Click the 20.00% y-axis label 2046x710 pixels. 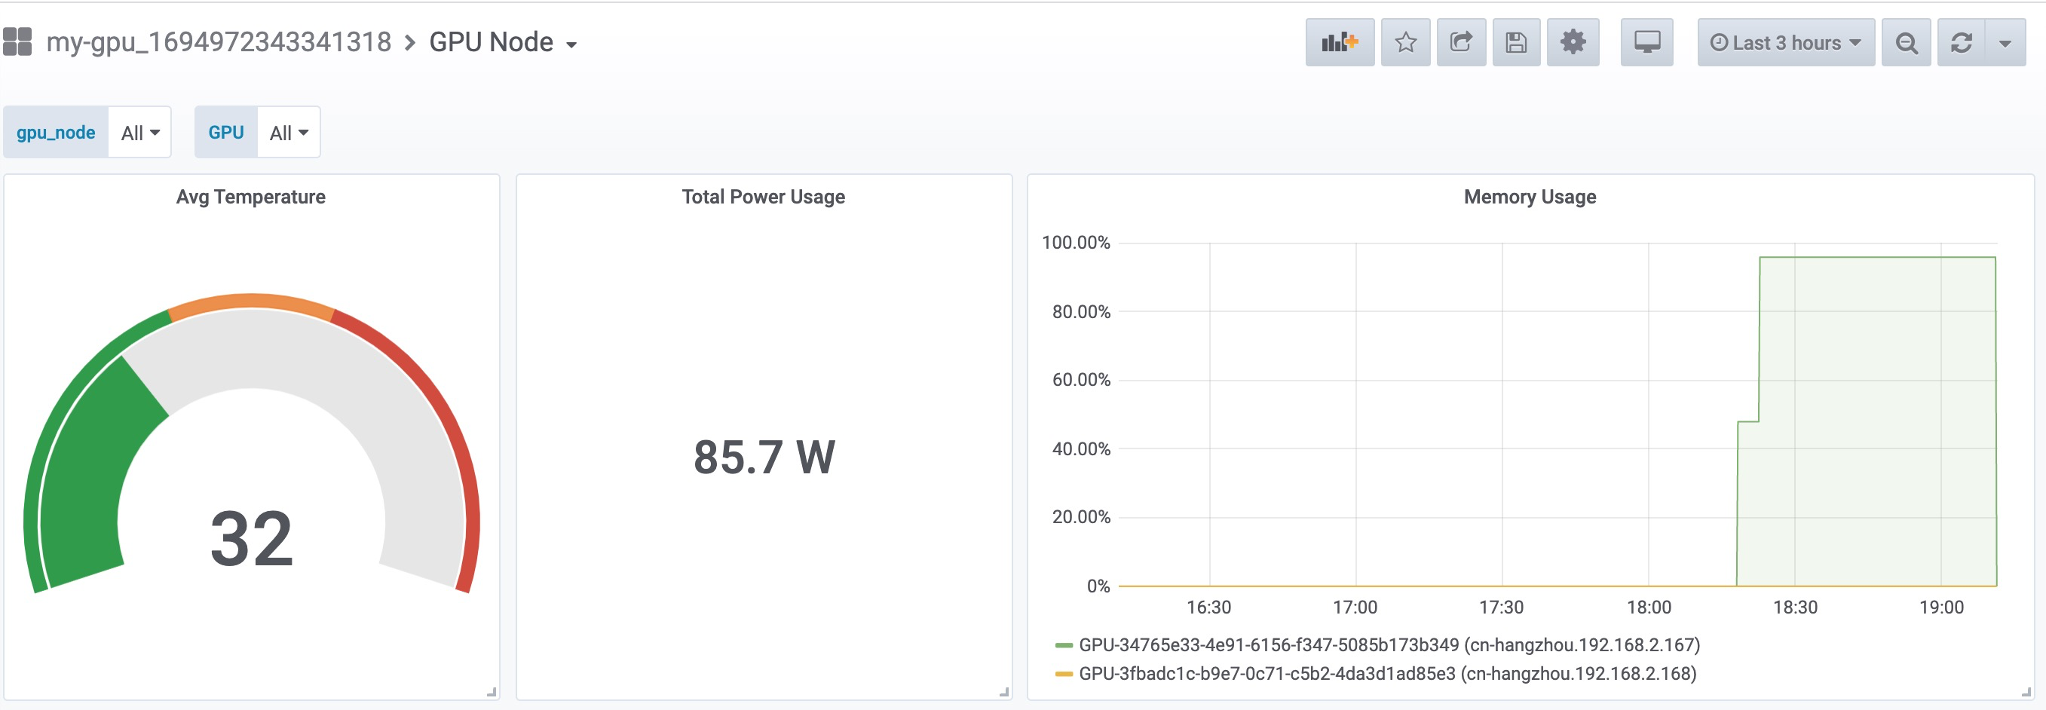coord(1081,517)
